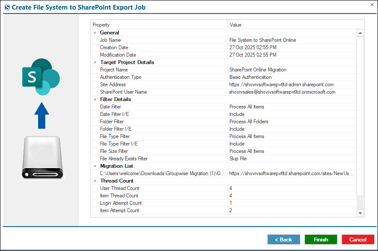Select the Folder Filter row

(x=224, y=122)
